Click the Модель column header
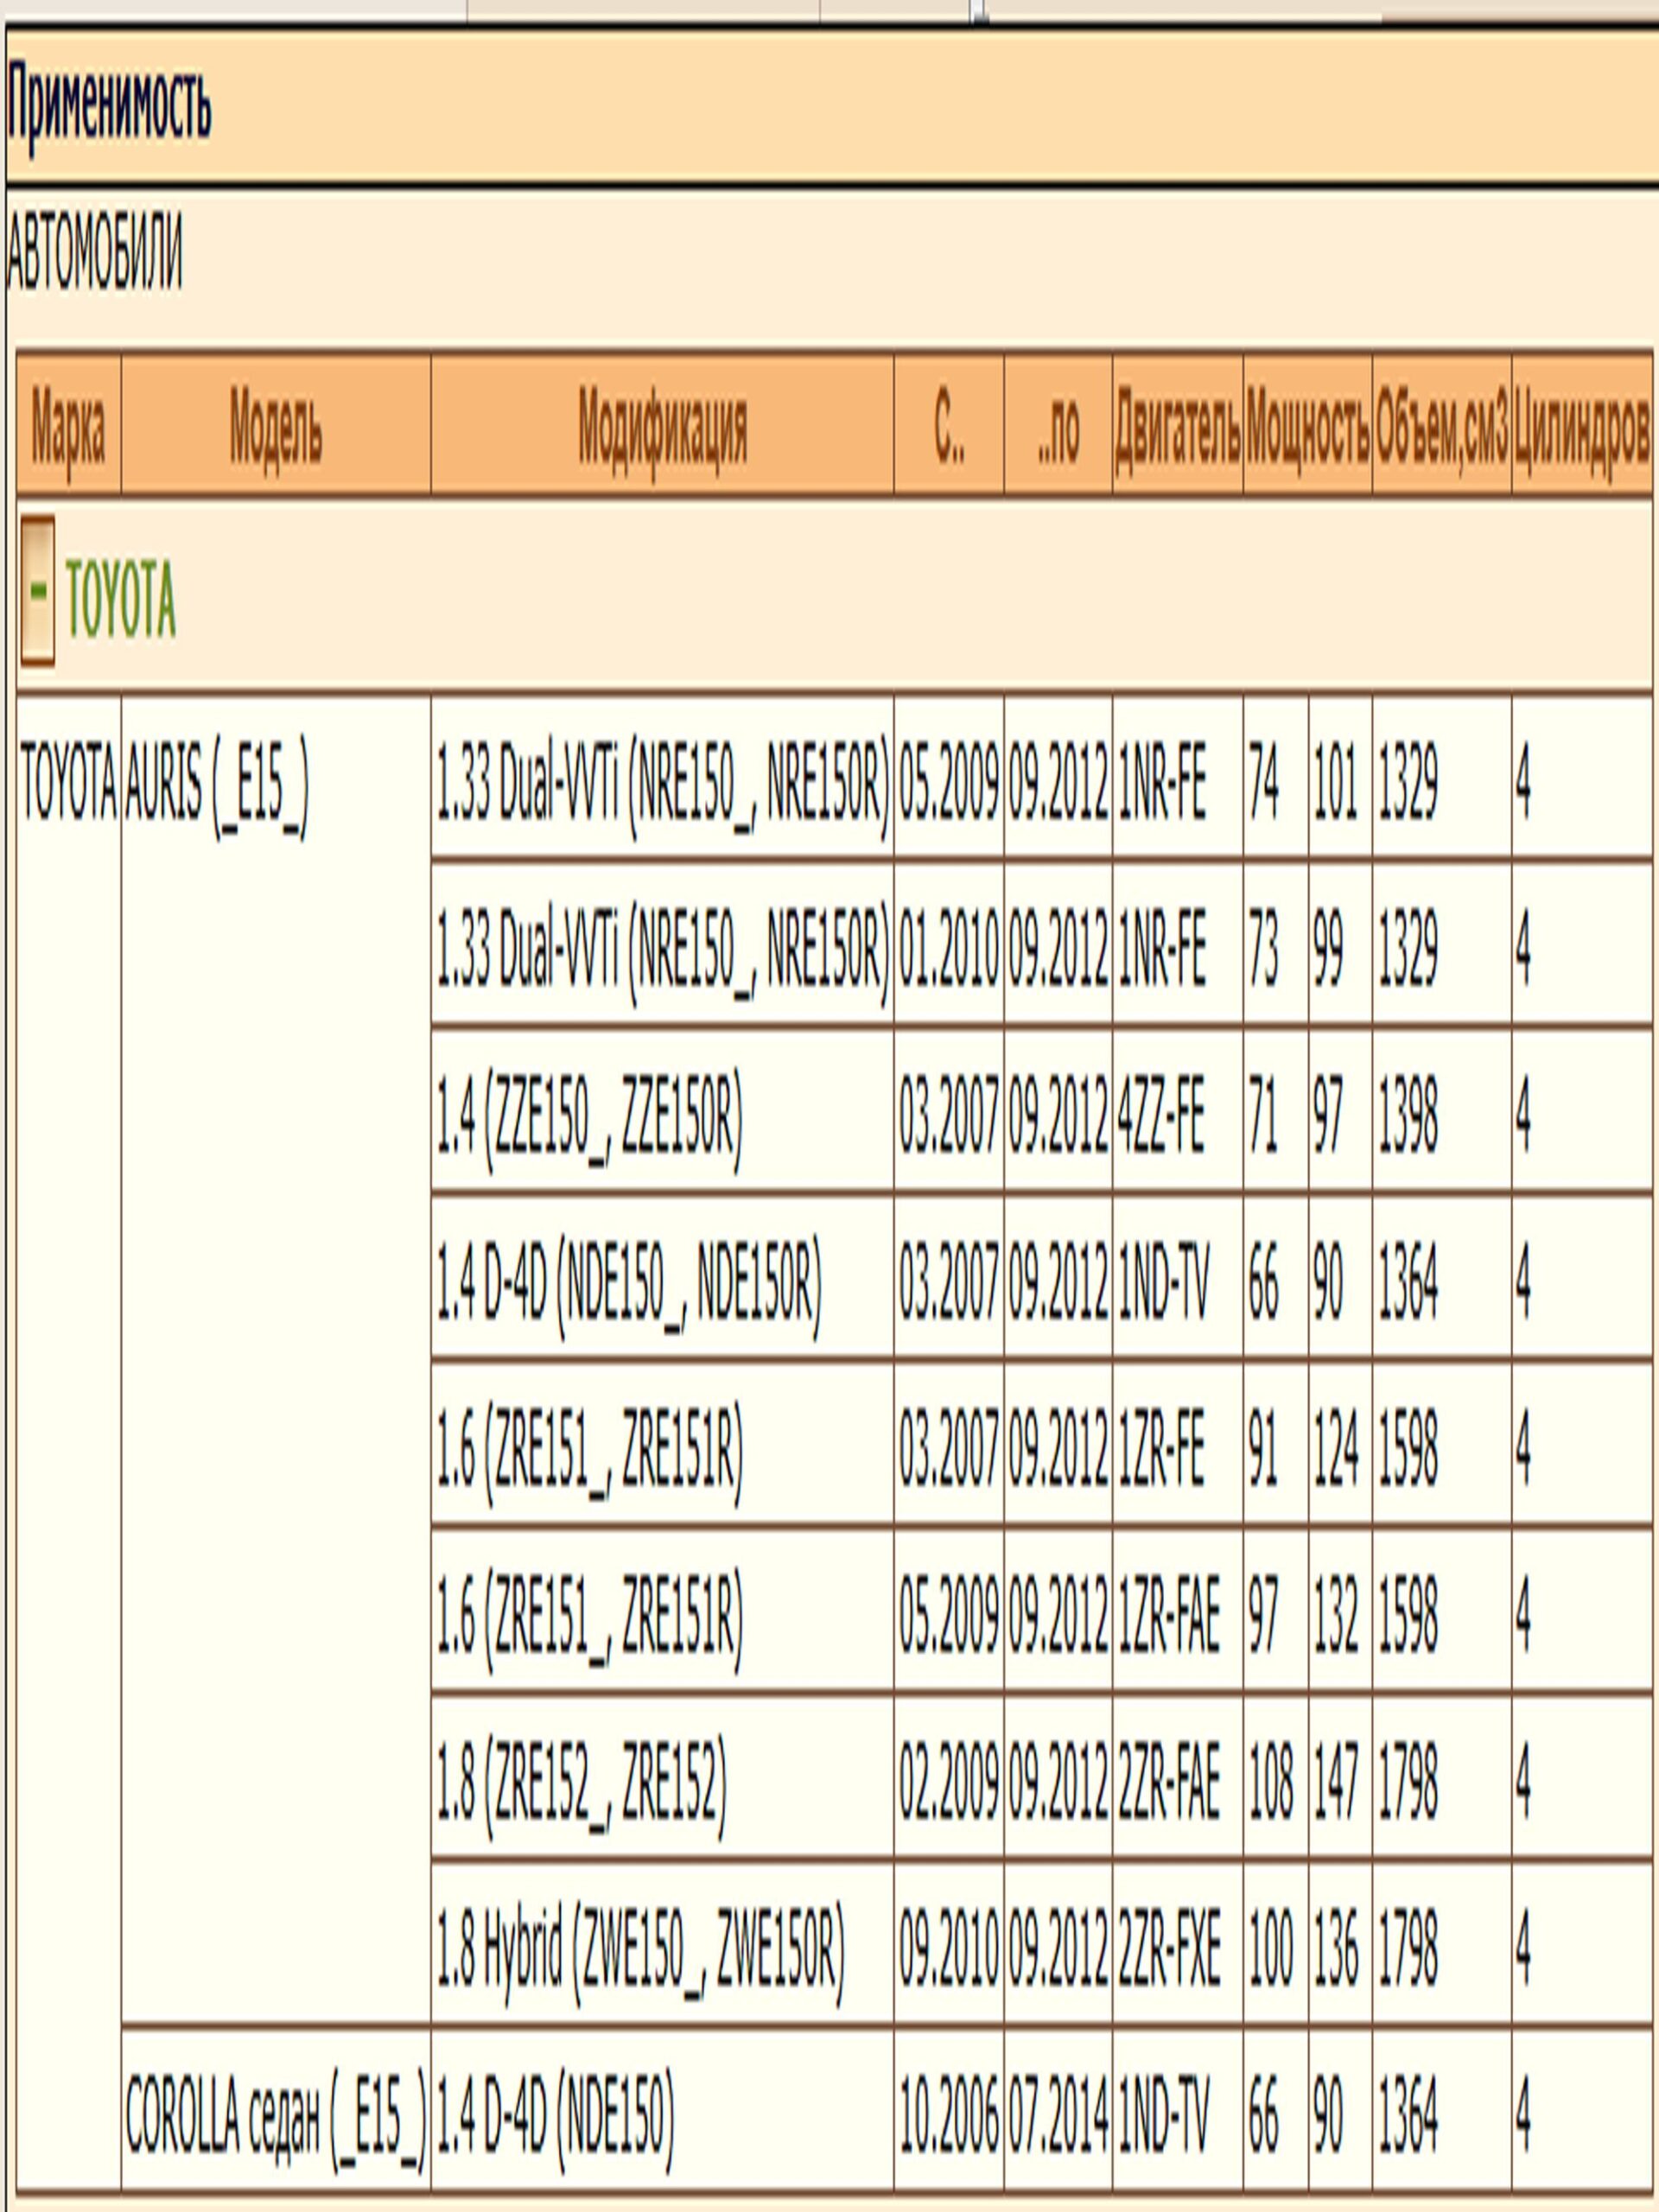Viewport: 1659px width, 2212px height. [276, 426]
